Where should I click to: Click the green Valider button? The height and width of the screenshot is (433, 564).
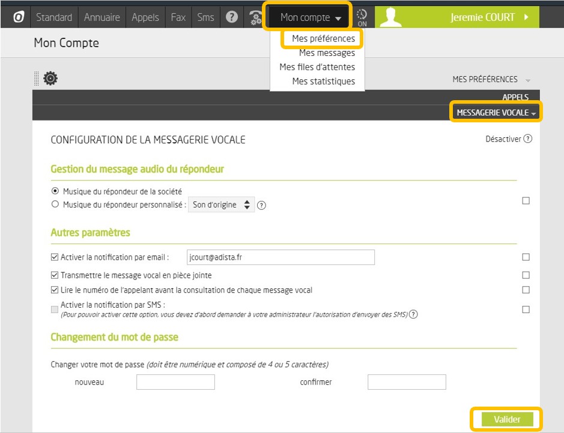point(506,419)
